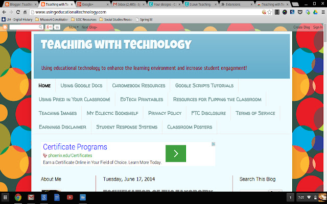Switch to the Your designs tab
Screen dimensions: 327x204
(165, 4)
